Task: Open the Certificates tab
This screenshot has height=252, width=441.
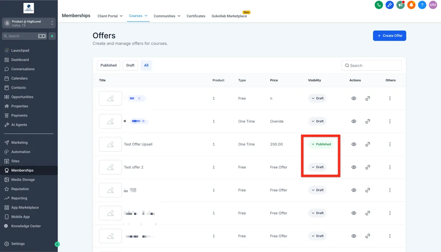Action: pos(196,16)
